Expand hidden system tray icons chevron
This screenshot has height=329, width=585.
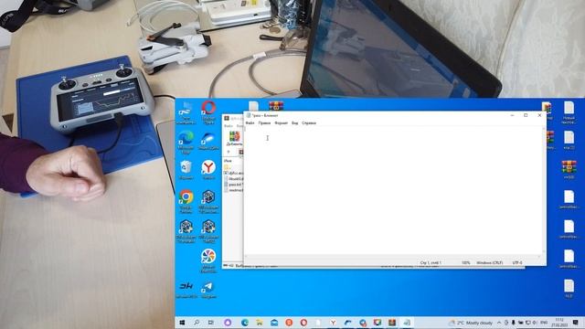[x=499, y=323]
